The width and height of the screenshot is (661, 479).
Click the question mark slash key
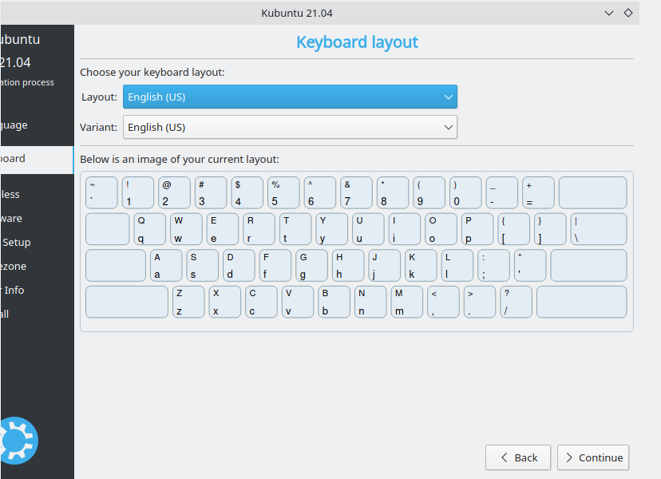[515, 302]
